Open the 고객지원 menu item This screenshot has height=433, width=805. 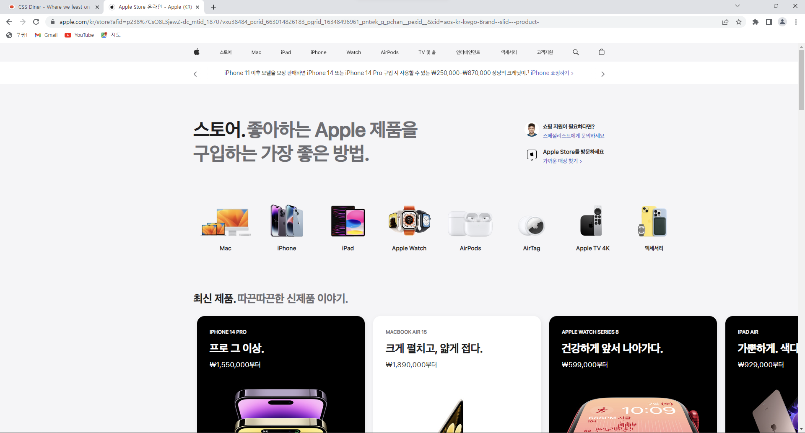pyautogui.click(x=545, y=52)
